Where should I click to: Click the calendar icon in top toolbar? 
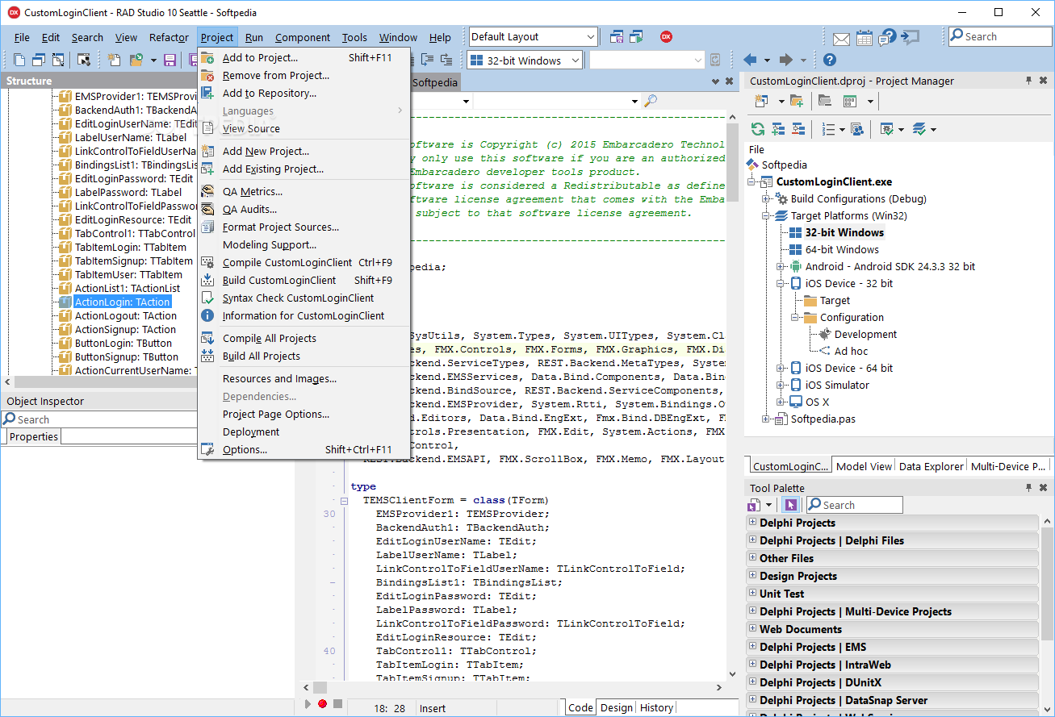tap(864, 37)
